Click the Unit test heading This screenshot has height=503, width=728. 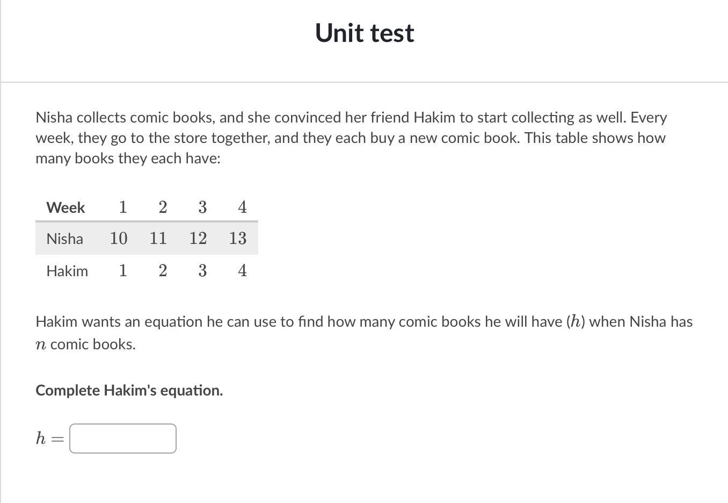[x=365, y=33]
